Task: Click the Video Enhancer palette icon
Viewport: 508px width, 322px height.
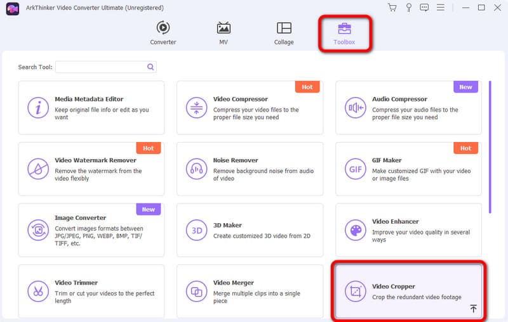Action: (356, 230)
